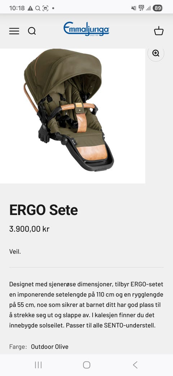
Task: Tap the Veil. label under price
Action: [15, 252]
